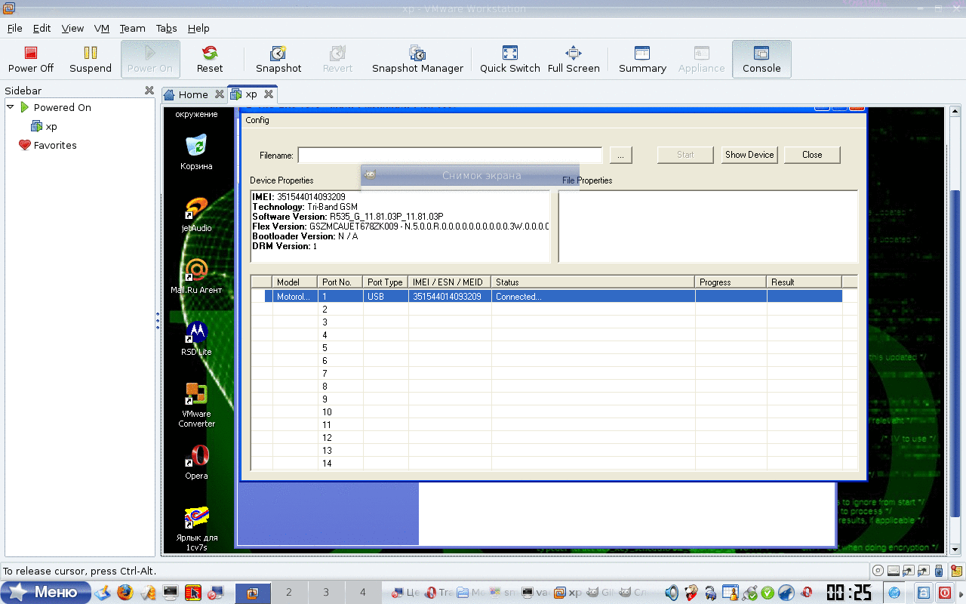This screenshot has height=604, width=966.
Task: Open the Help menu
Action: coord(198,28)
